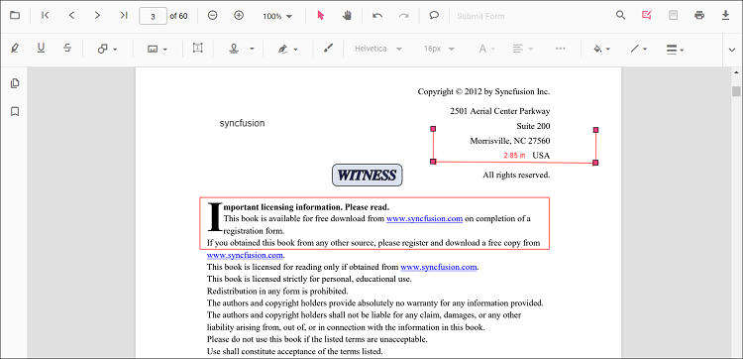Select the free text annotation tool
This screenshot has width=743, height=359.
click(x=197, y=49)
